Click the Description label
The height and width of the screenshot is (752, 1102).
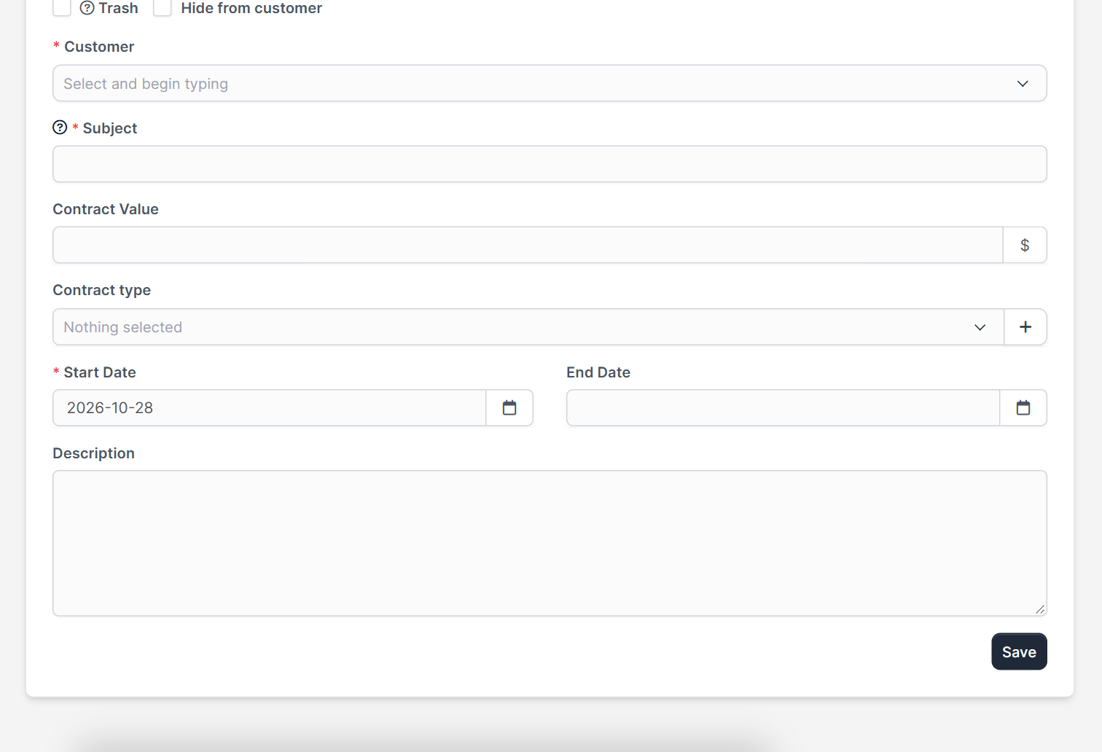click(x=94, y=453)
